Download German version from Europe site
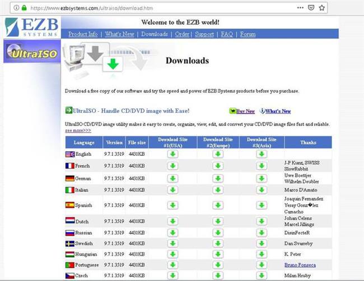The height and width of the screenshot is (281, 364). coord(218,178)
